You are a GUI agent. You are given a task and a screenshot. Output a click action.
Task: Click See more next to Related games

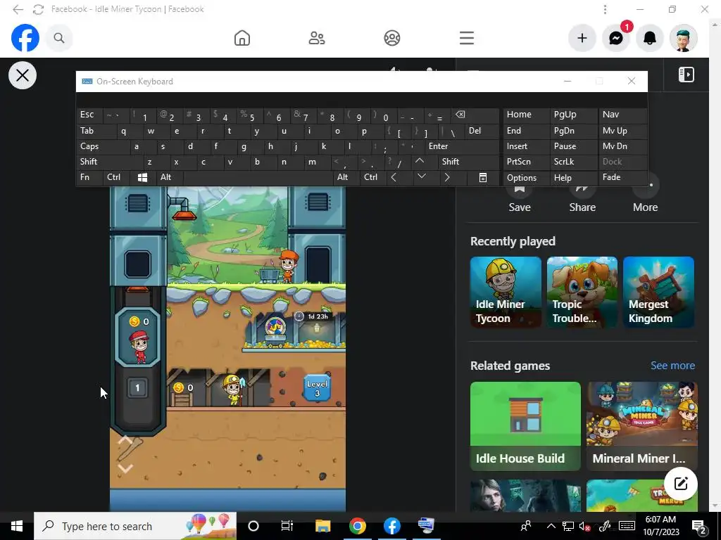[x=672, y=366]
